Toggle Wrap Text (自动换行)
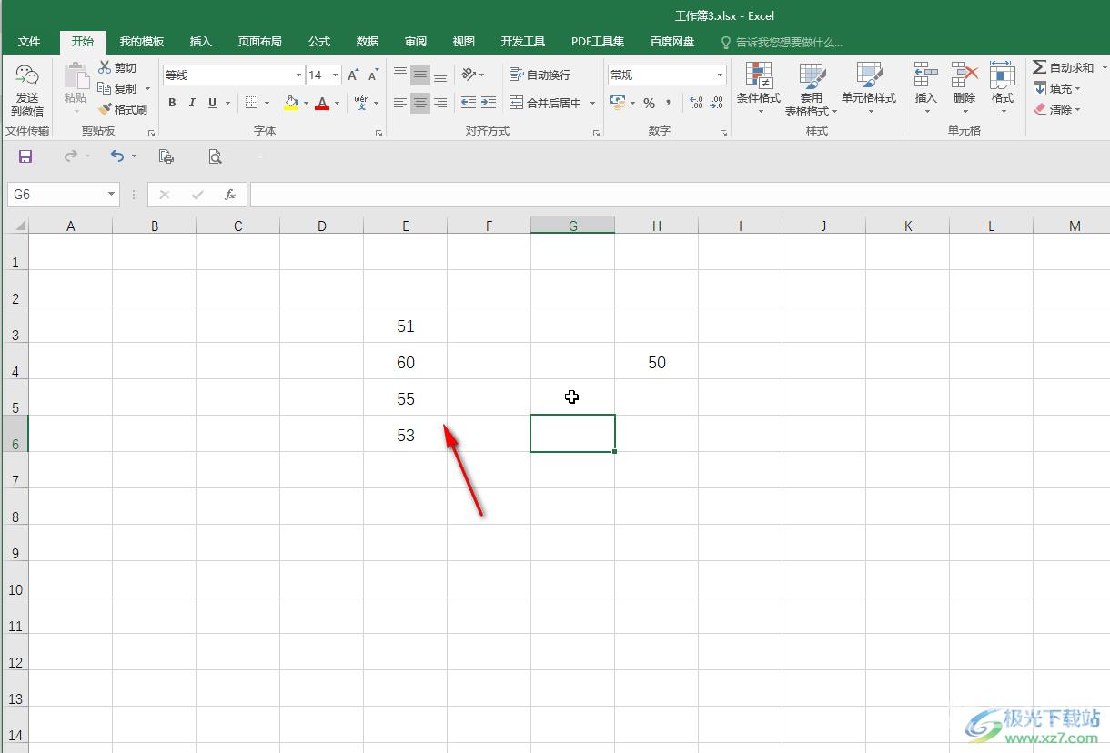This screenshot has height=753, width=1110. 540,75
